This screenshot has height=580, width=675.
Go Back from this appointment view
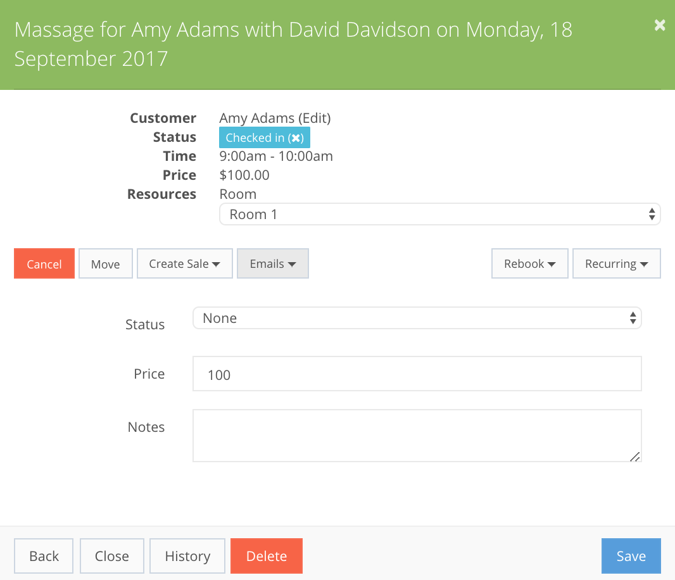pyautogui.click(x=43, y=555)
